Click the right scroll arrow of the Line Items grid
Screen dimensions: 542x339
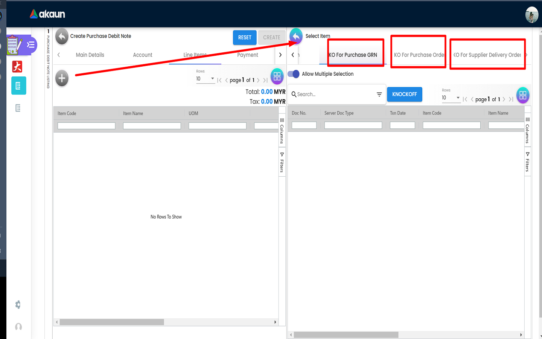tap(275, 322)
